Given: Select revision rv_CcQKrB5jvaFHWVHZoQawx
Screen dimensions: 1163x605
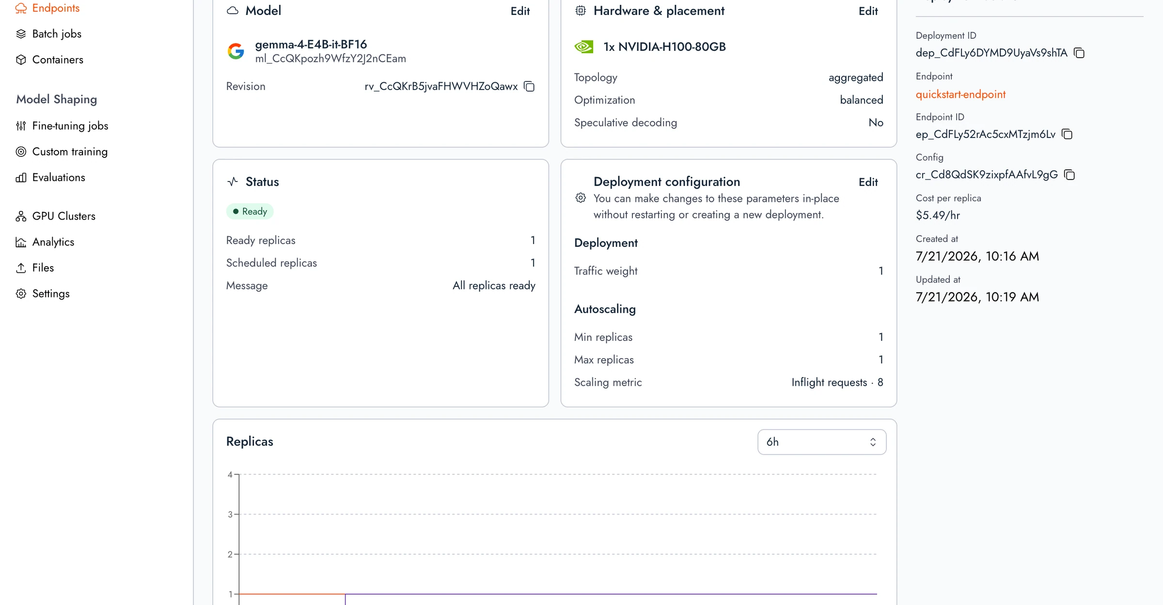Looking at the screenshot, I should [x=441, y=86].
